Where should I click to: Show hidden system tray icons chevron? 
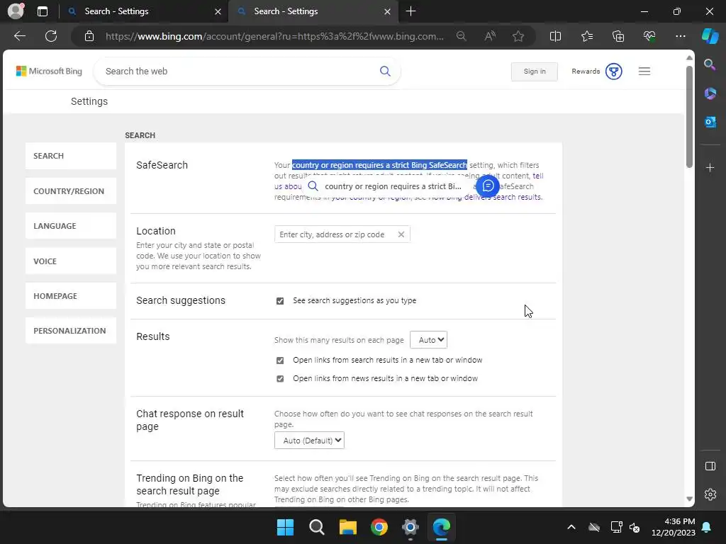click(x=571, y=527)
